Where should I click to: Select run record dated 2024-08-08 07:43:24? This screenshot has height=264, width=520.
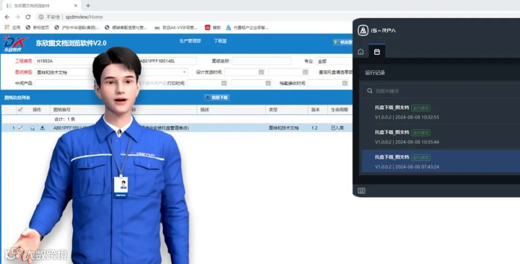pyautogui.click(x=441, y=161)
